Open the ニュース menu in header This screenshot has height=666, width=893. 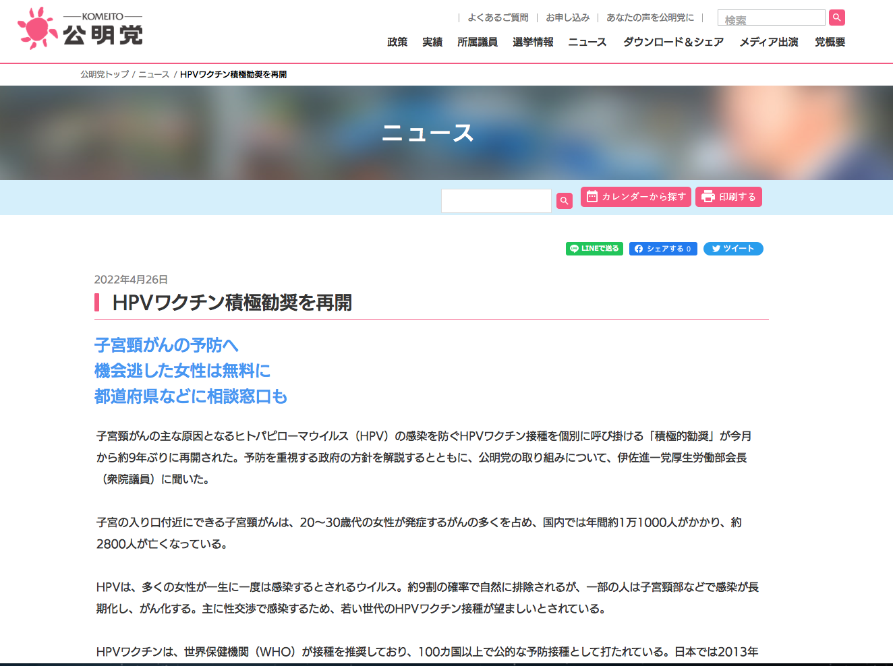tap(587, 42)
